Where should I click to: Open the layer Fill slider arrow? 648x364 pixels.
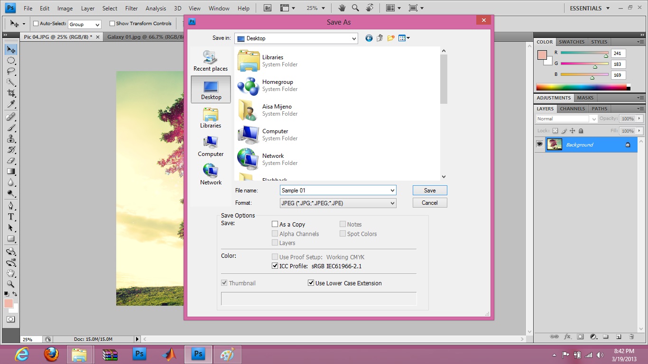click(639, 131)
